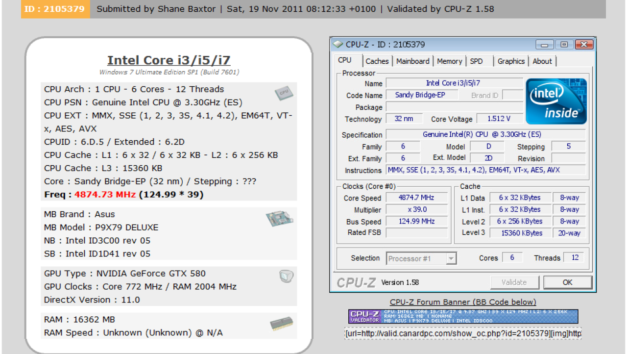627x354 pixels.
Task: Click the Multiplier value x 39.0
Action: [x=417, y=210]
